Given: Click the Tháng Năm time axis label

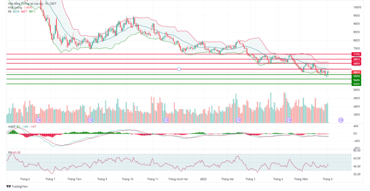Looking at the screenshot, I should (x=301, y=179).
